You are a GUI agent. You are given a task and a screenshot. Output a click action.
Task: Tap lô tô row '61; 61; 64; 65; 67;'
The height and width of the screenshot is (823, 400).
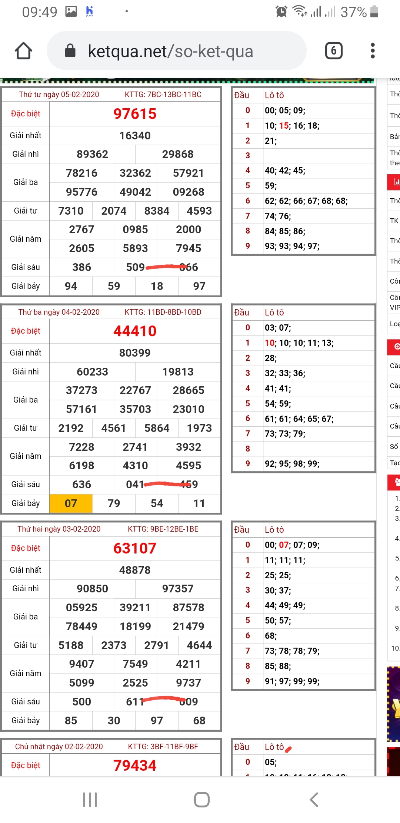pos(299,419)
